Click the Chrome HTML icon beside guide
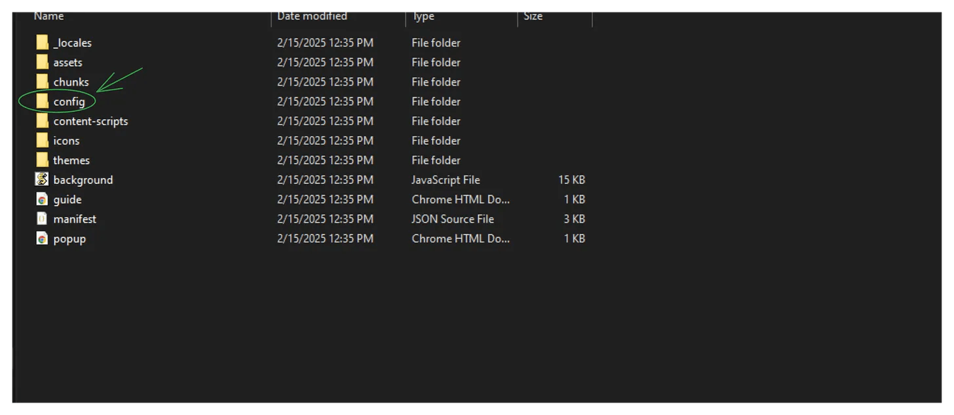This screenshot has height=415, width=954. click(x=41, y=199)
